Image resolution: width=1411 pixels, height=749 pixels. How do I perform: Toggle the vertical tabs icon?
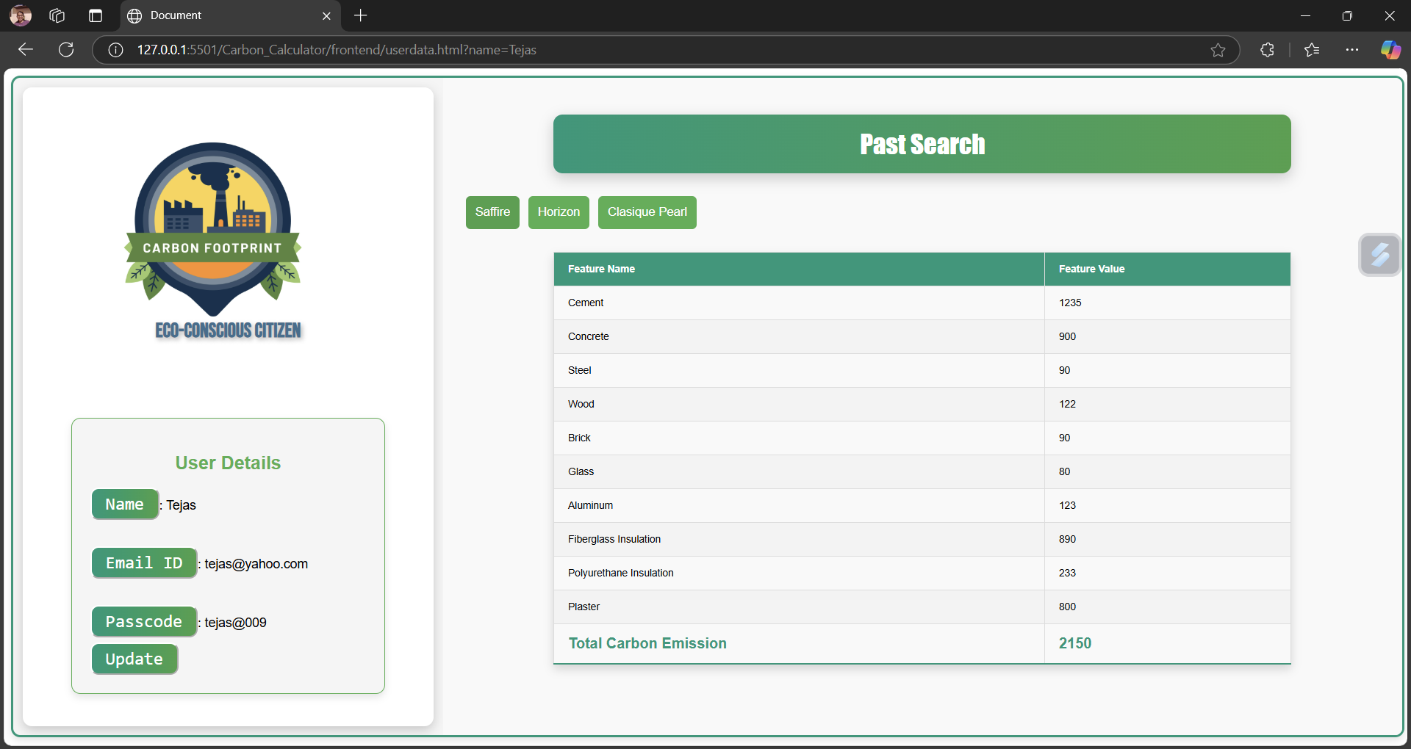pyautogui.click(x=96, y=15)
